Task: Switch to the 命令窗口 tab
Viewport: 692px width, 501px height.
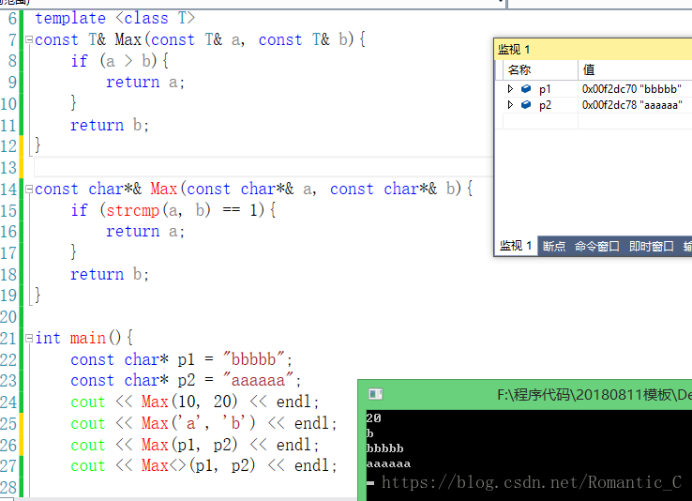Action: coord(596,247)
